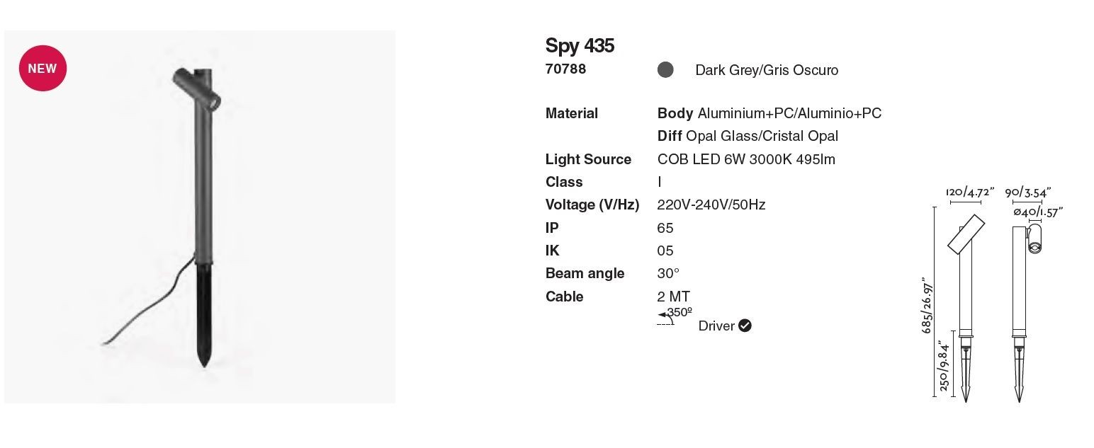Click the product code 70788
This screenshot has height=448, width=1094.
click(565, 69)
